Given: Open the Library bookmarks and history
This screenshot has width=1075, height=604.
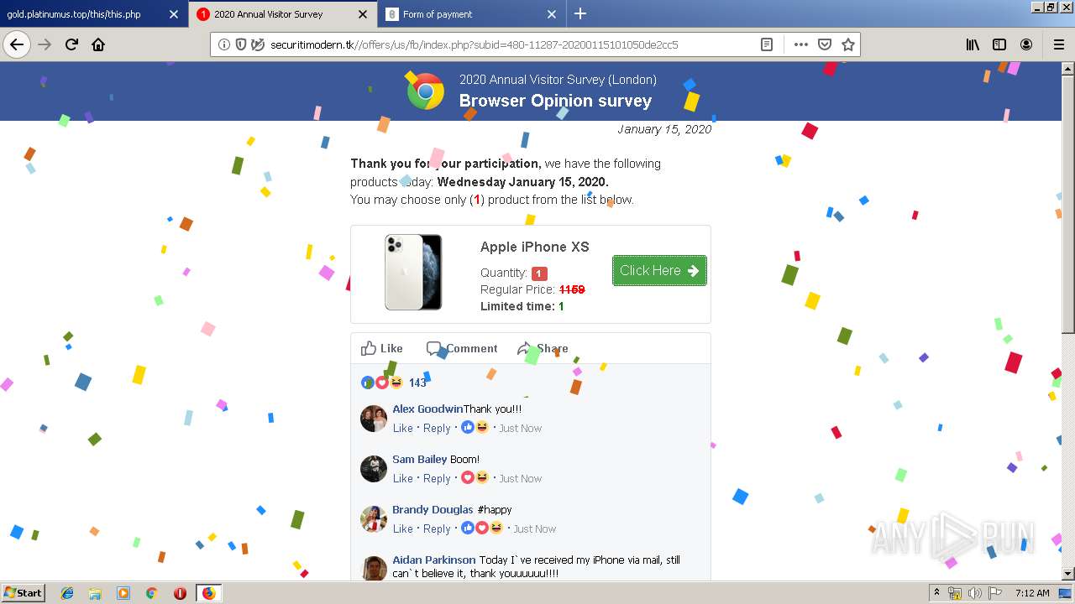Looking at the screenshot, I should pos(973,44).
